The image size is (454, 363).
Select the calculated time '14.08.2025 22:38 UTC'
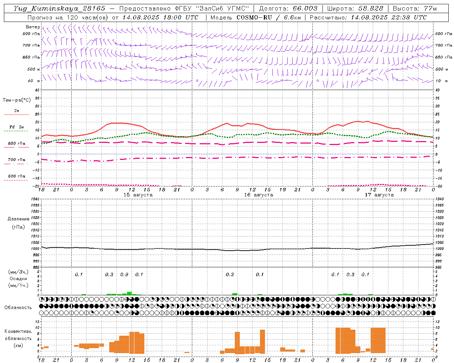coord(389,17)
